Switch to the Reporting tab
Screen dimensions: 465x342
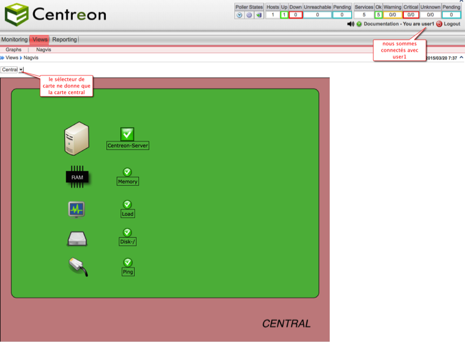click(64, 40)
